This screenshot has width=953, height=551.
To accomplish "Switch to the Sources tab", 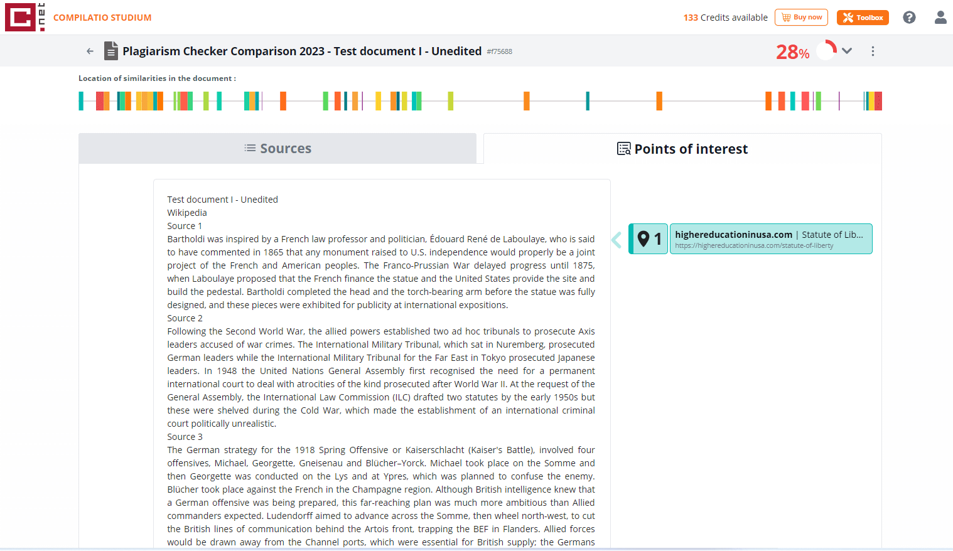I will point(277,149).
